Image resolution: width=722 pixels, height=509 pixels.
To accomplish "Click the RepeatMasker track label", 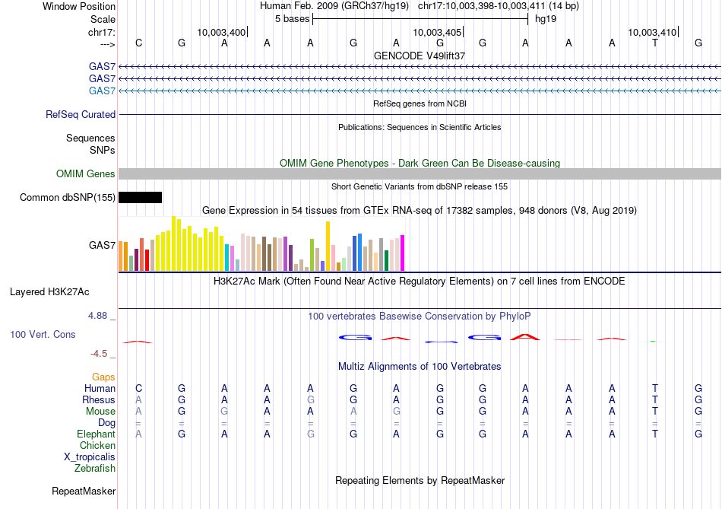I will (84, 492).
